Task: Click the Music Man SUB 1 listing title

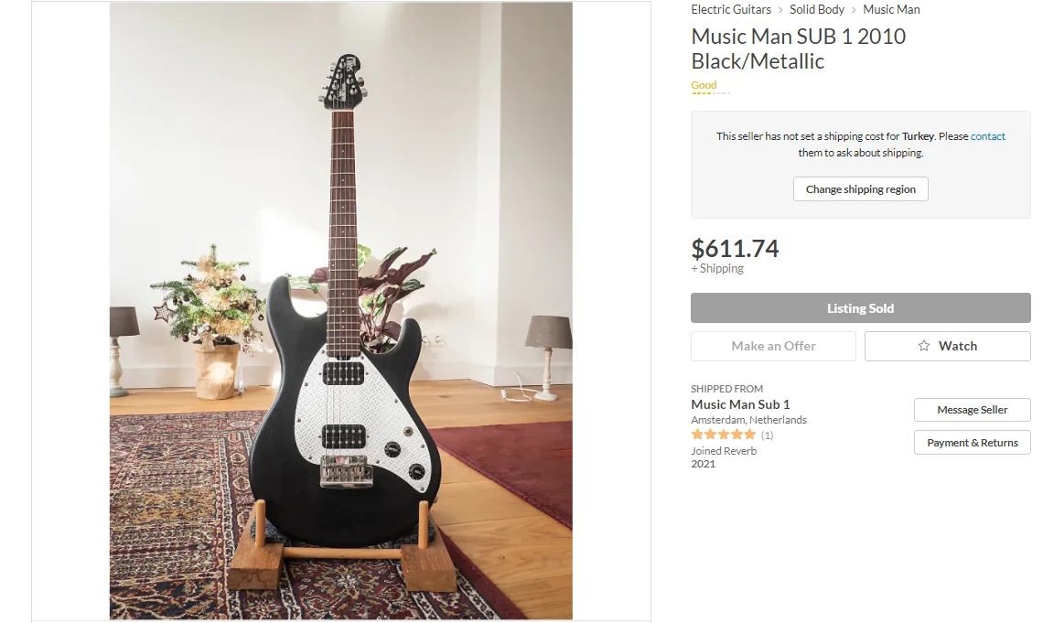Action: [x=798, y=48]
